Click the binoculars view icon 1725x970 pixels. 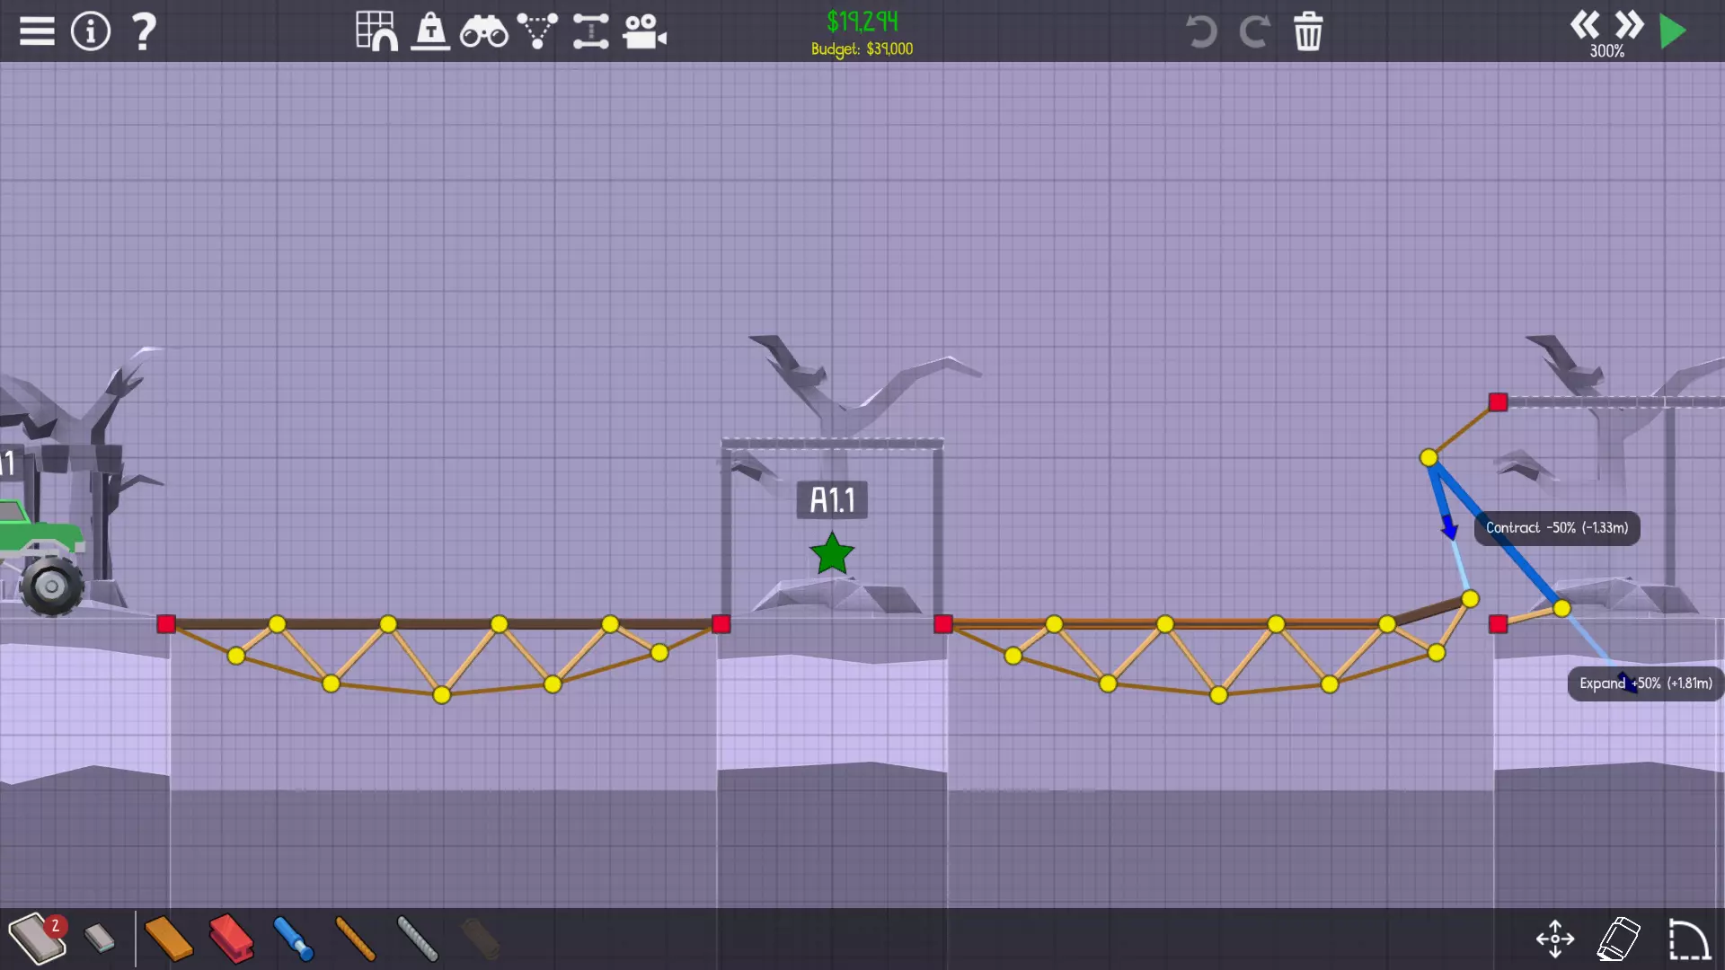click(483, 32)
